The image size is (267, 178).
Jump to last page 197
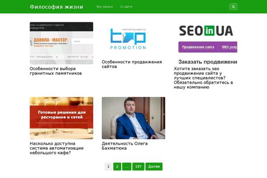tap(138, 166)
